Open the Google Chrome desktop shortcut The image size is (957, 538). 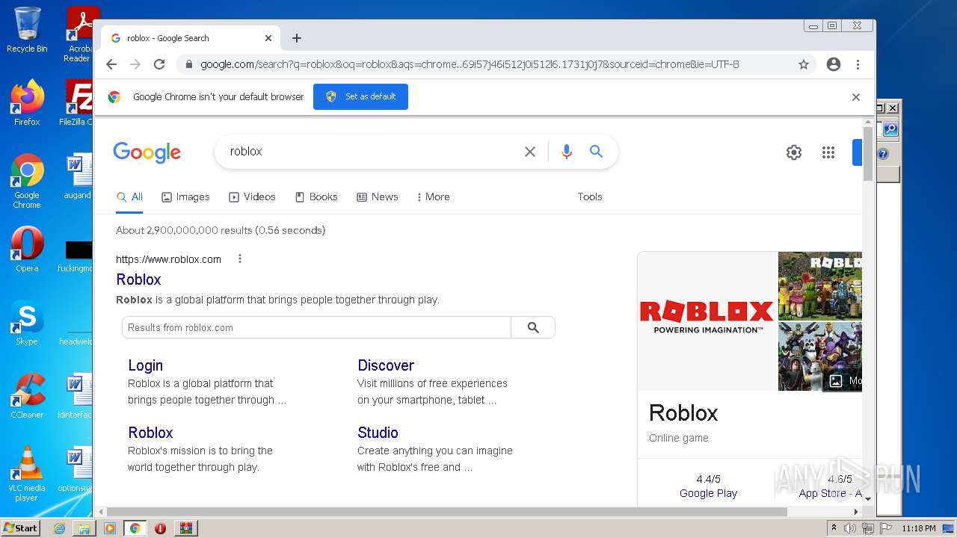click(27, 182)
